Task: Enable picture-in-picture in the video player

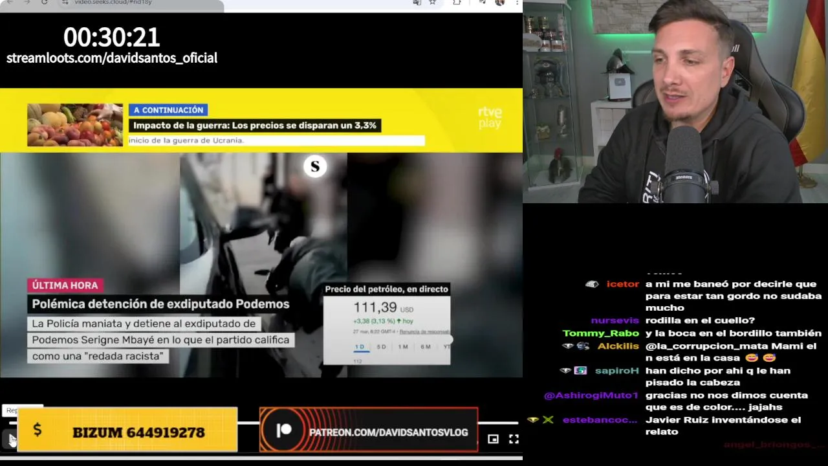Action: [x=493, y=439]
